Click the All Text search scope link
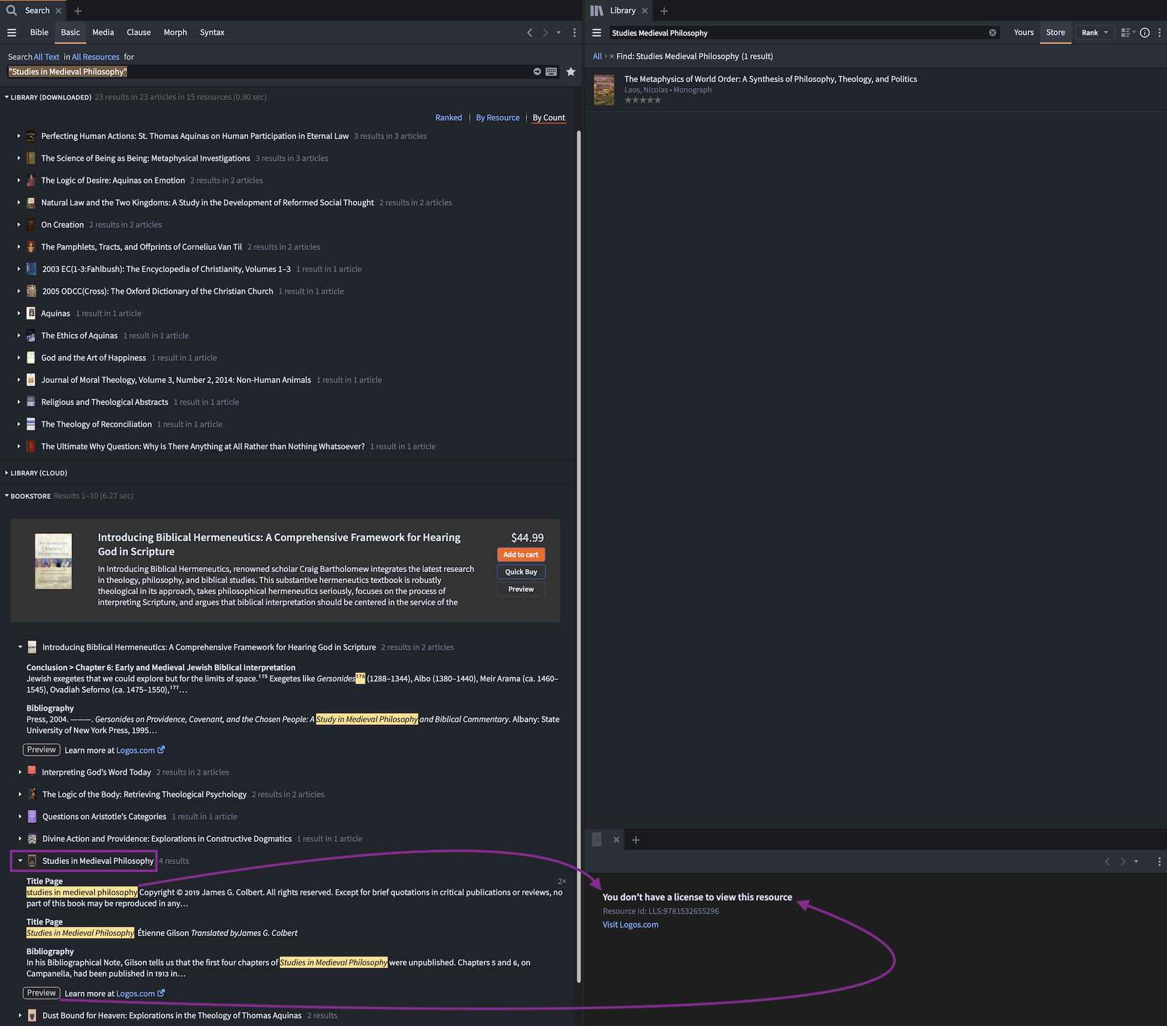1167x1026 pixels. coord(47,57)
